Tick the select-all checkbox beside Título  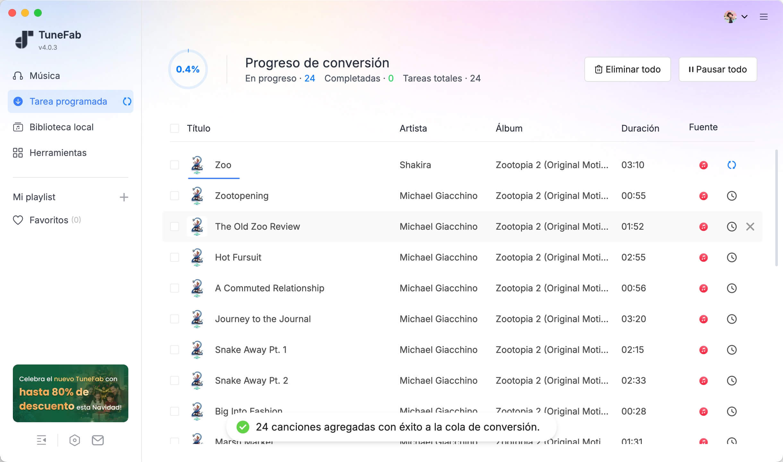(x=175, y=128)
